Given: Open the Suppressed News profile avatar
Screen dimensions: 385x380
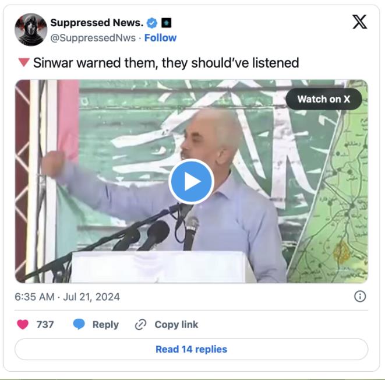Looking at the screenshot, I should pyautogui.click(x=31, y=30).
